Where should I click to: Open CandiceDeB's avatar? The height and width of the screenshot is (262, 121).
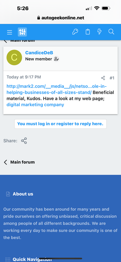pos(14,57)
